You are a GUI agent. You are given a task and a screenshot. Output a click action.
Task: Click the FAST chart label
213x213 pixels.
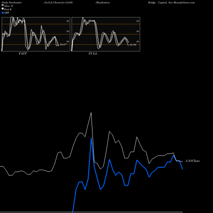(23, 54)
